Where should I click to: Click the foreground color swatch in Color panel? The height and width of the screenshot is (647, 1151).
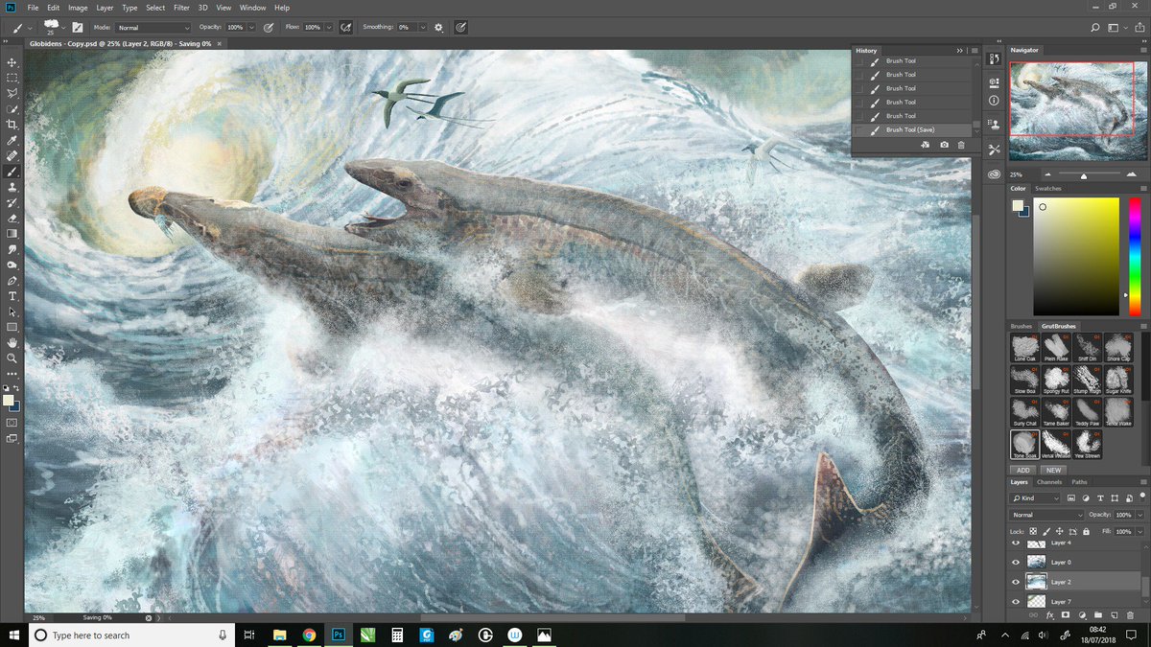[x=1019, y=205]
